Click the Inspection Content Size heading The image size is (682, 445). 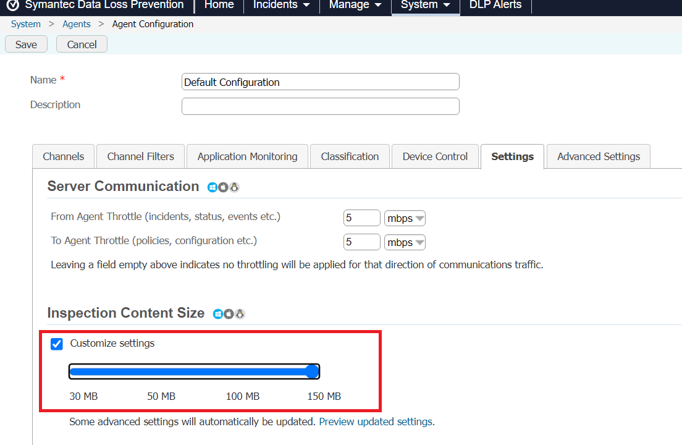[x=125, y=313]
